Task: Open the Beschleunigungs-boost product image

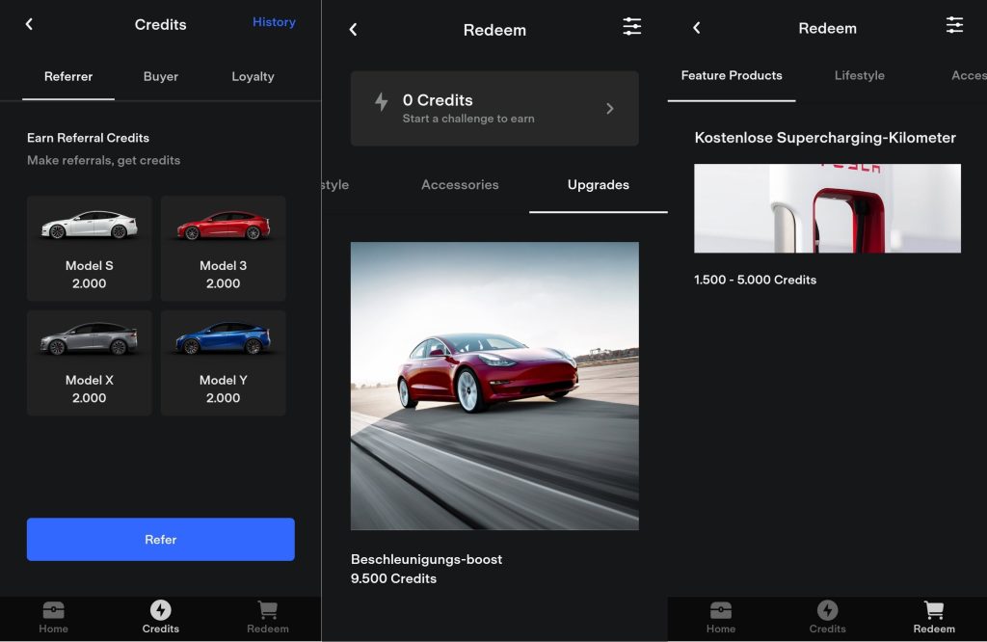Action: 494,386
